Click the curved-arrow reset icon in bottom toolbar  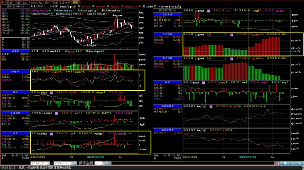point(296,163)
